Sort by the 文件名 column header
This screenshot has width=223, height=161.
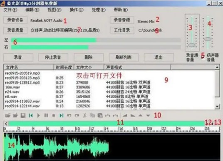coord(29,67)
